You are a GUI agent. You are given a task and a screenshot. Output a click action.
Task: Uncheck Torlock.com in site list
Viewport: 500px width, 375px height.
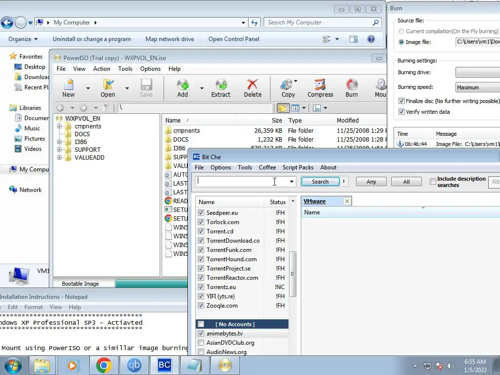[201, 222]
